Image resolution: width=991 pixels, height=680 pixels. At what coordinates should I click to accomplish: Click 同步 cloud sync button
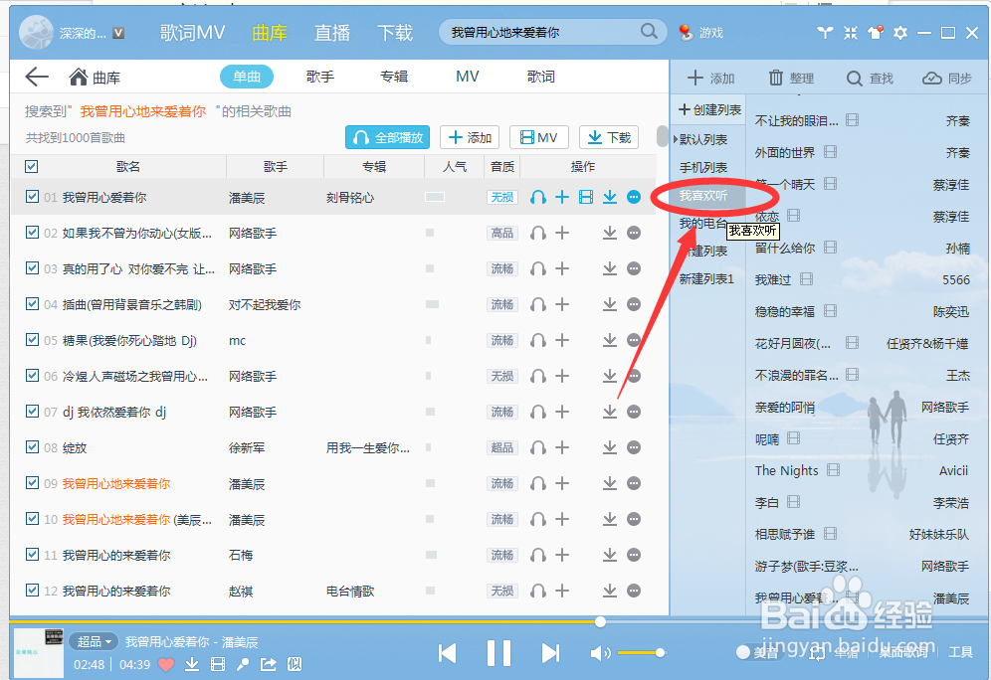(947, 78)
